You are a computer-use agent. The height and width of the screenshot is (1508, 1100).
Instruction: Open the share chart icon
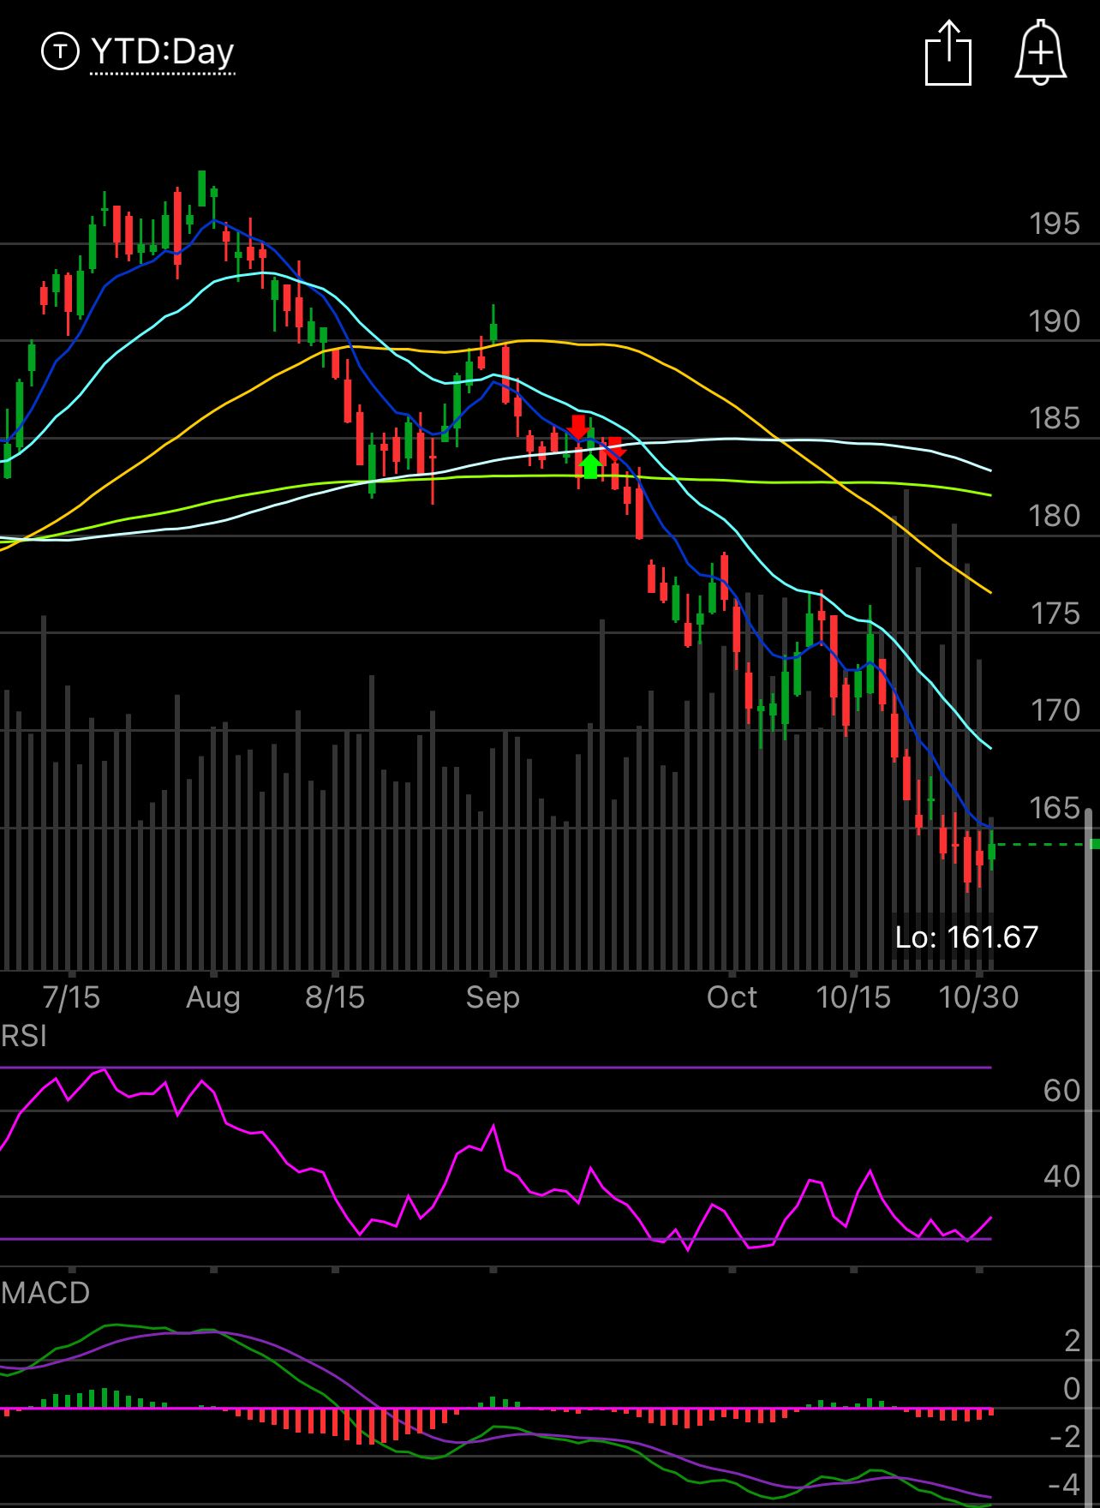[948, 53]
